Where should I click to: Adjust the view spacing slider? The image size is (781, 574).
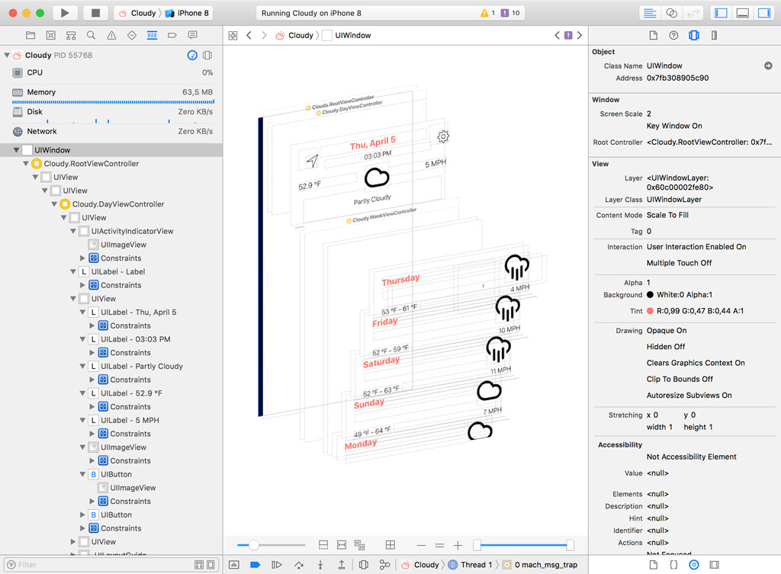coord(256,544)
